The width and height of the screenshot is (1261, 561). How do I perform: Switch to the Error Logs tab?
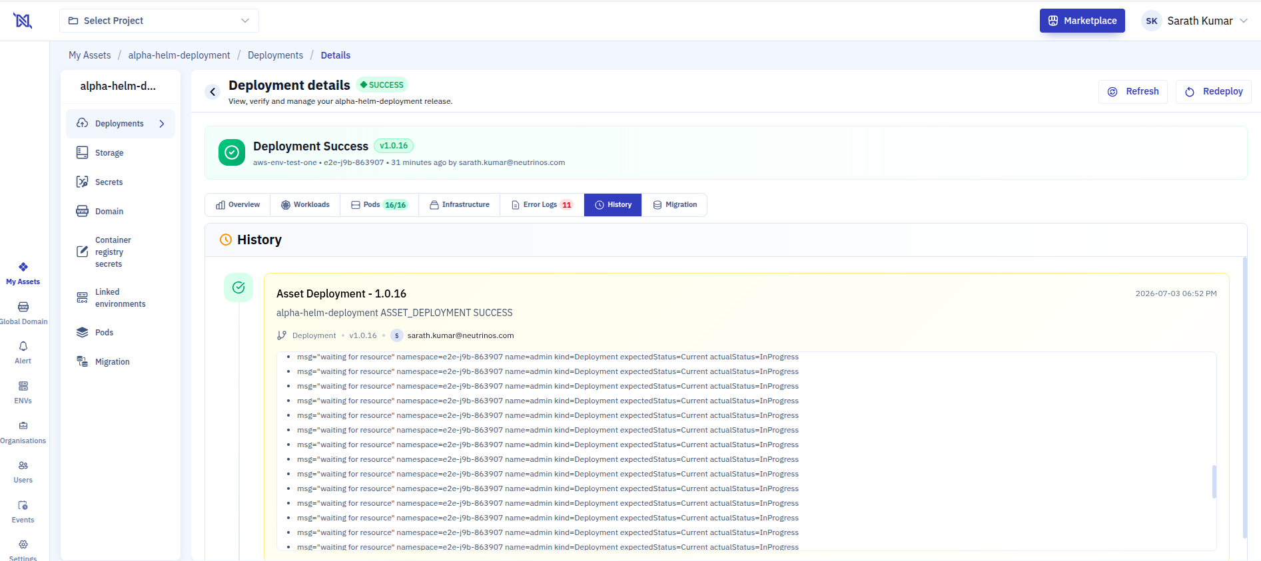542,205
